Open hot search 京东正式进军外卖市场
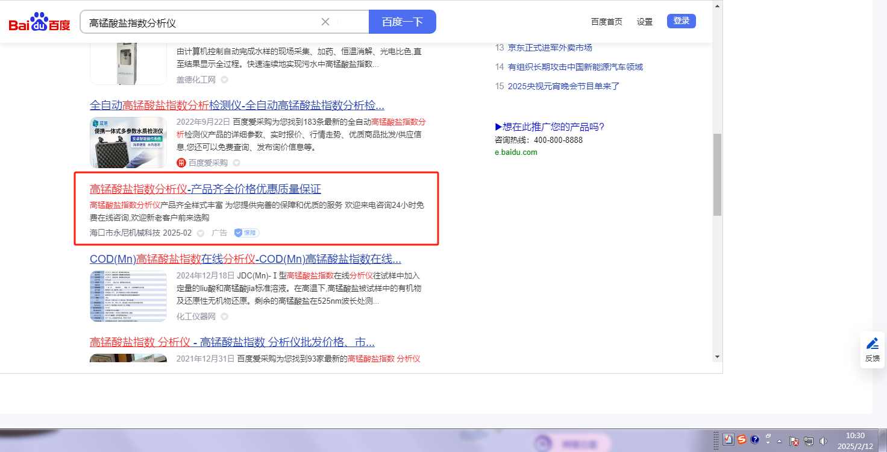 coord(550,48)
